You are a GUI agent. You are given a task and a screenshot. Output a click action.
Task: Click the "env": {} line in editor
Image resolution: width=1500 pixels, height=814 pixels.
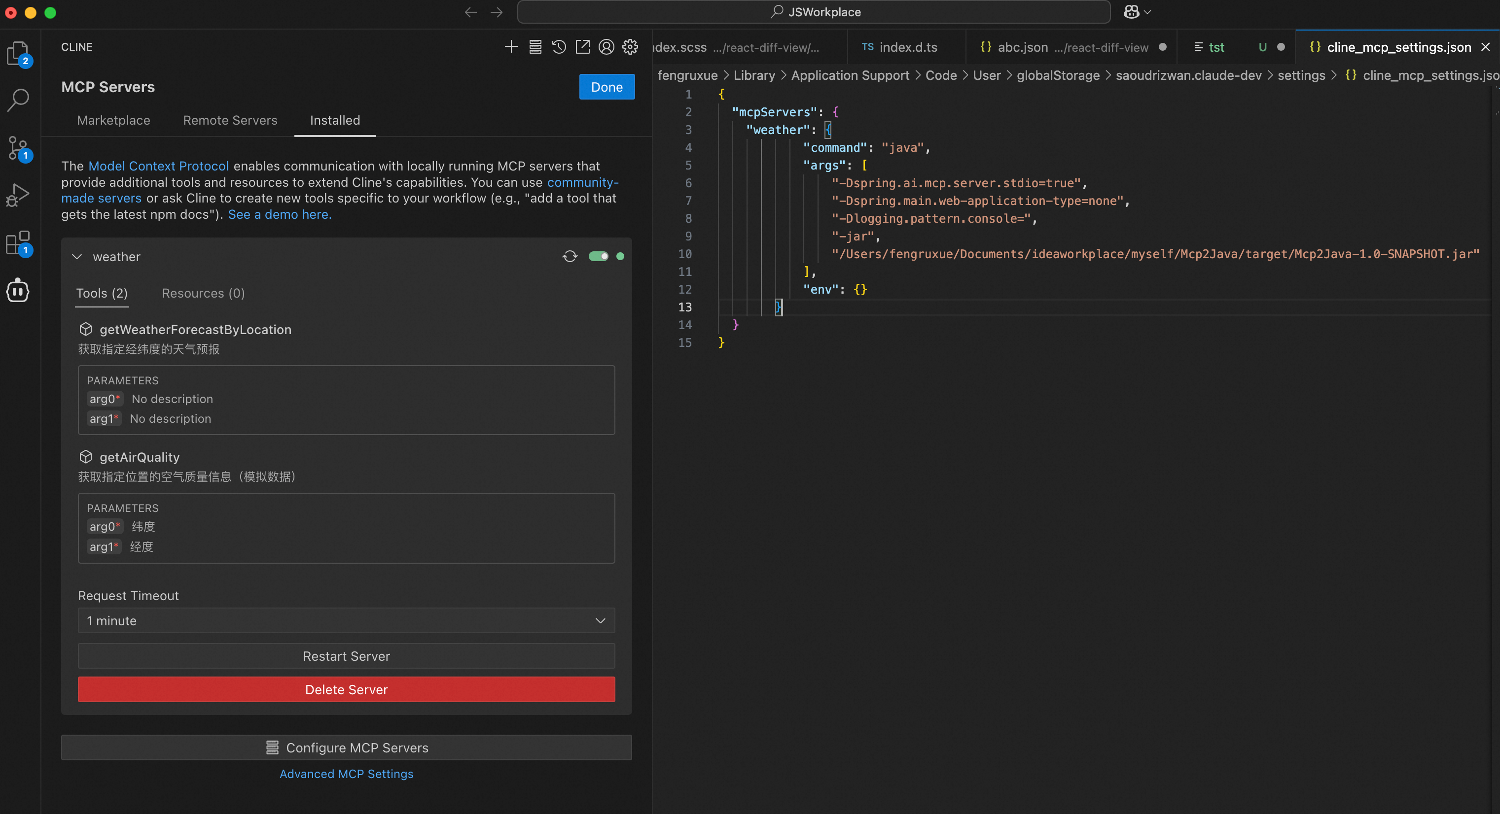click(x=835, y=289)
